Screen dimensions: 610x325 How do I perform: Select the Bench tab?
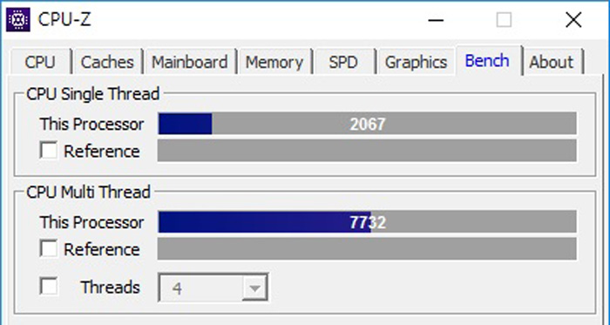pos(488,61)
